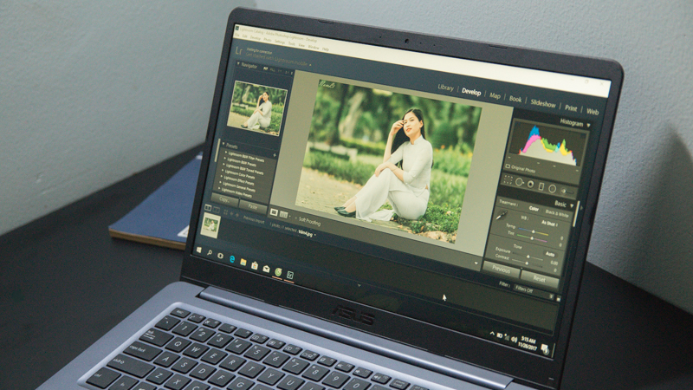The image size is (693, 390).
Task: Switch to the Web module
Action: 593,112
